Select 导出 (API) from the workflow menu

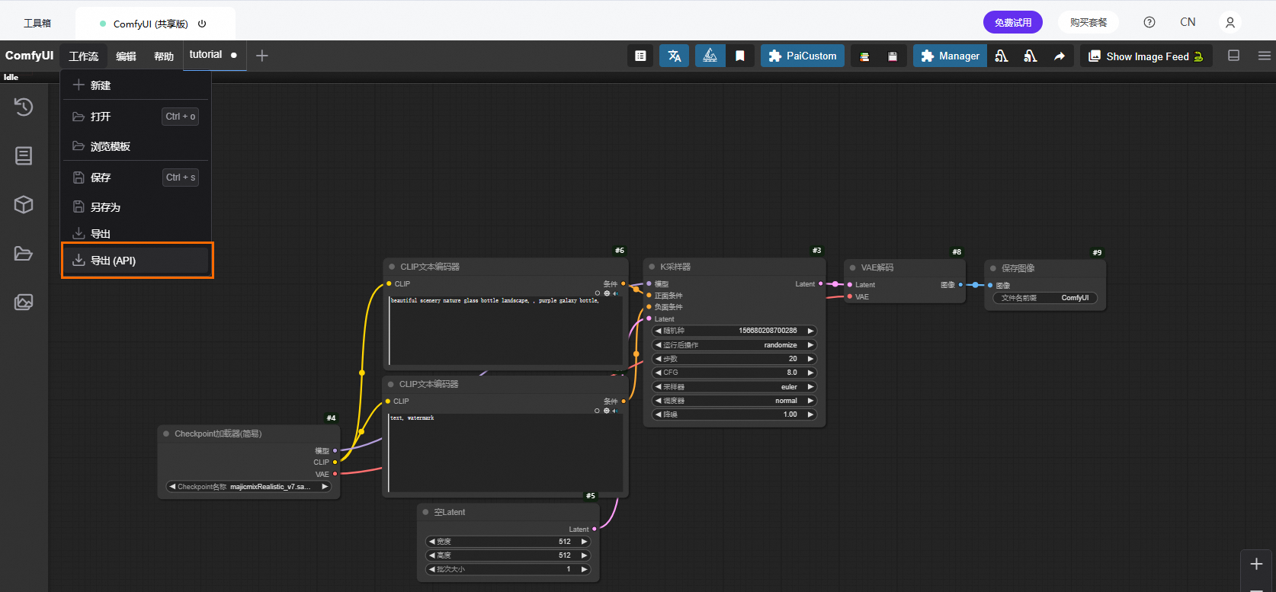point(136,261)
